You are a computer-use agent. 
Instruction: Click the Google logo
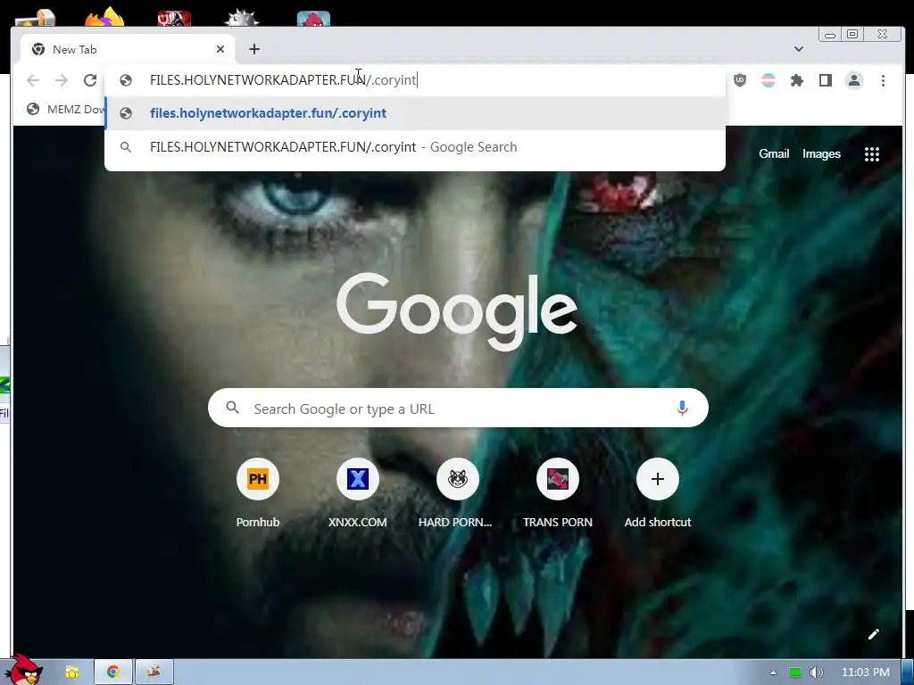tap(457, 311)
